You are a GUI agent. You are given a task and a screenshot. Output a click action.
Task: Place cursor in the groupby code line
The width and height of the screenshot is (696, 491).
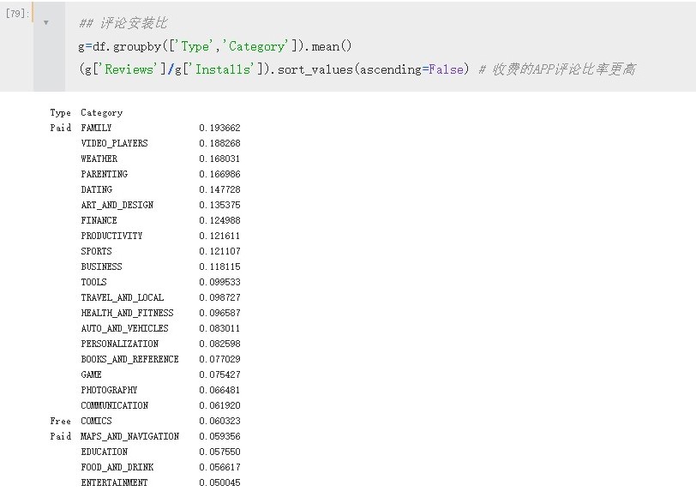coord(215,46)
